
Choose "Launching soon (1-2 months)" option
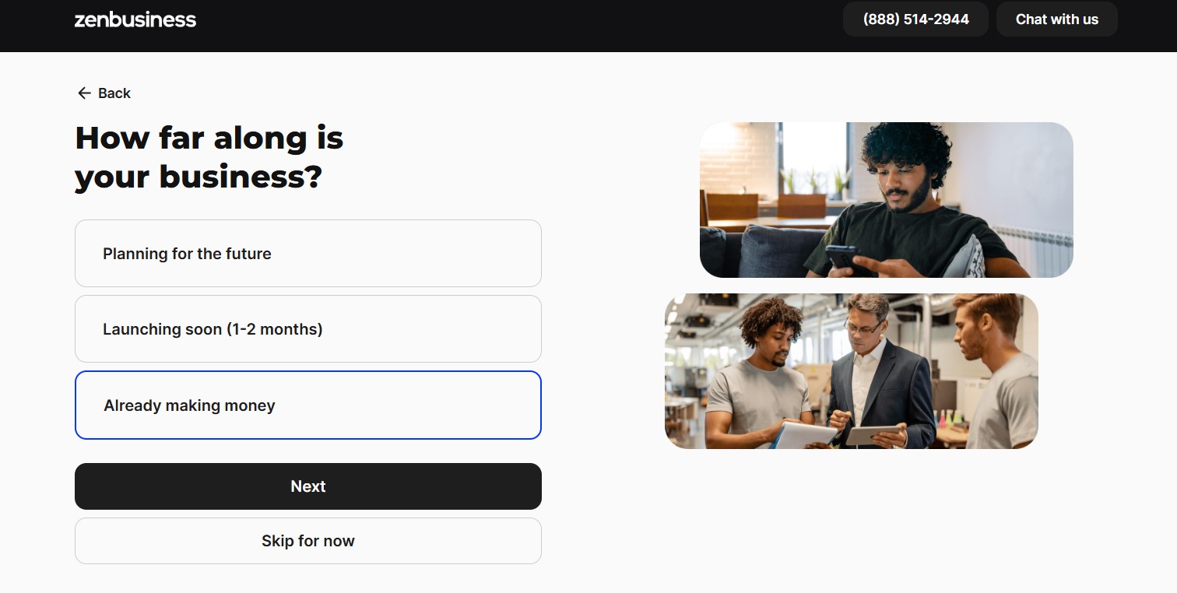click(x=308, y=329)
